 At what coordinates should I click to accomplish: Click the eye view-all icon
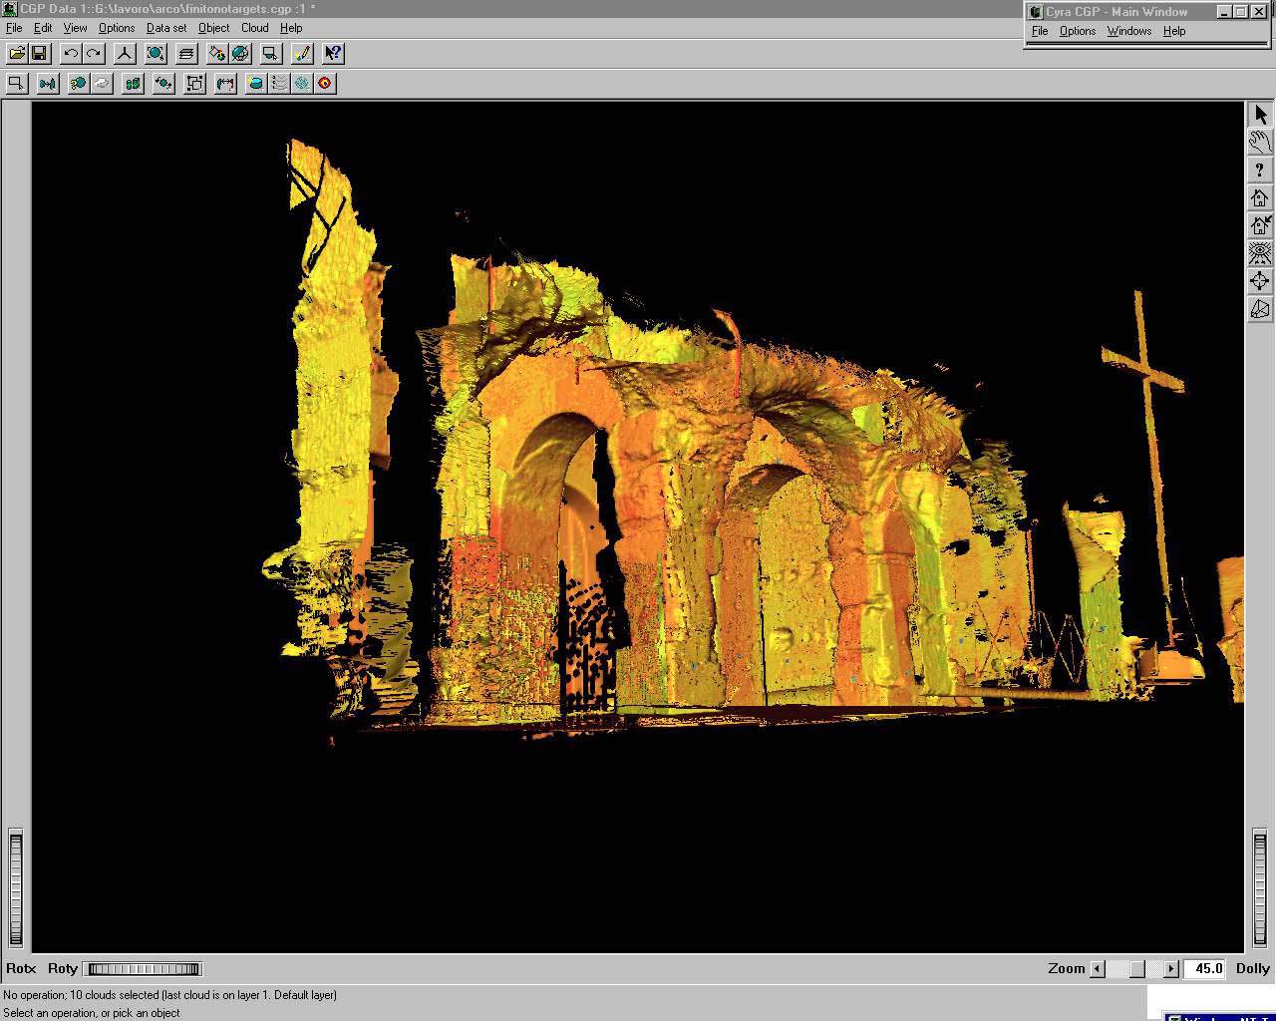coord(1260,253)
